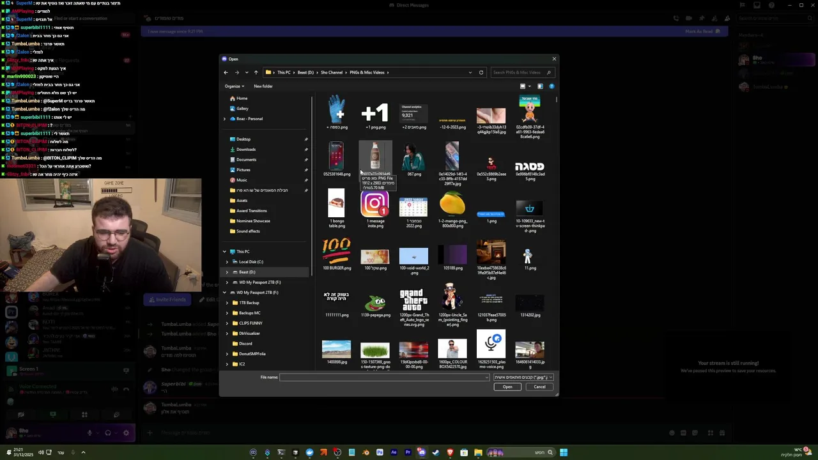The height and width of the screenshot is (460, 818).
Task: Select the '100 BURGER.png' file
Action: (337, 254)
